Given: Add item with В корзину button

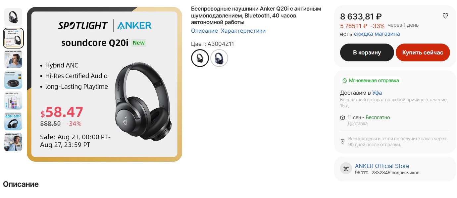Looking at the screenshot, I should [367, 52].
